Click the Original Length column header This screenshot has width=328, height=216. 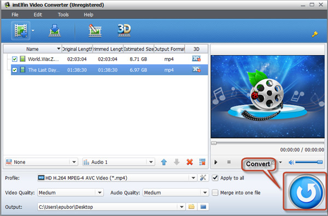[x=77, y=49]
